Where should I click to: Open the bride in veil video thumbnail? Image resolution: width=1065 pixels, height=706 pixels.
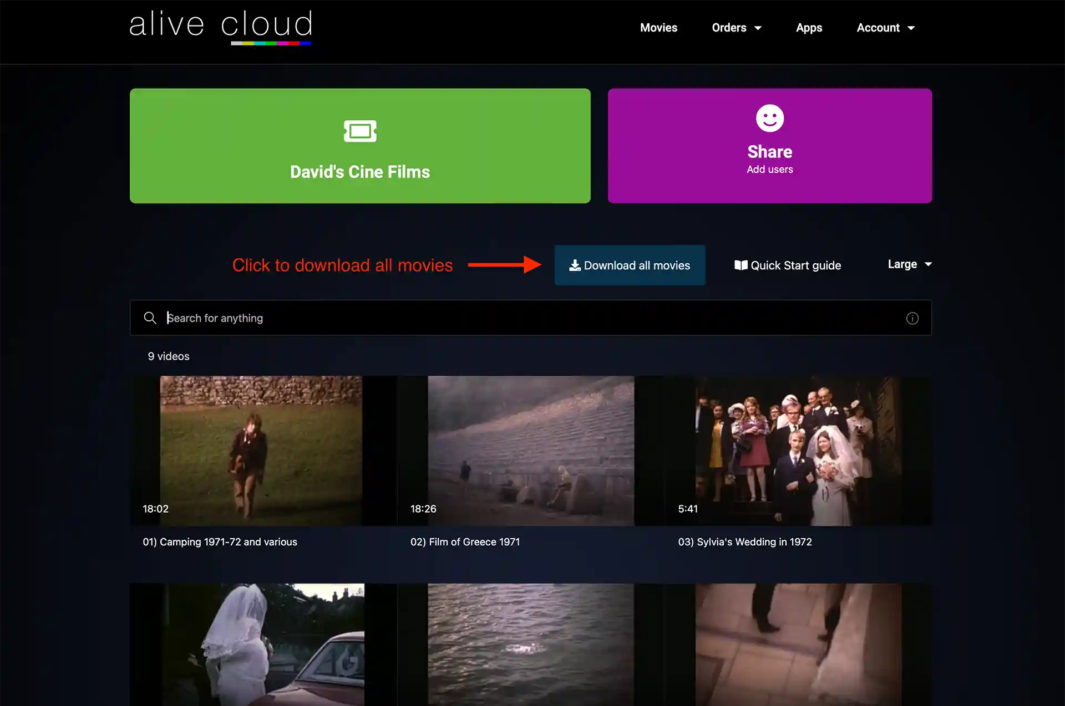[x=263, y=644]
